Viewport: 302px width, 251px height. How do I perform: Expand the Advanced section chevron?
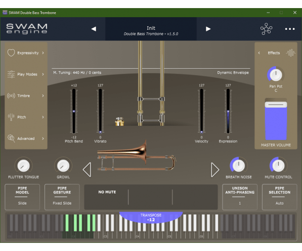[x=43, y=138]
